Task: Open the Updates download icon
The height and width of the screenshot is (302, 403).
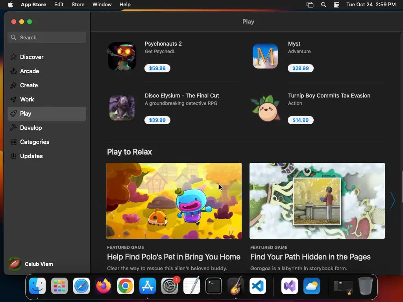Action: 13,156
